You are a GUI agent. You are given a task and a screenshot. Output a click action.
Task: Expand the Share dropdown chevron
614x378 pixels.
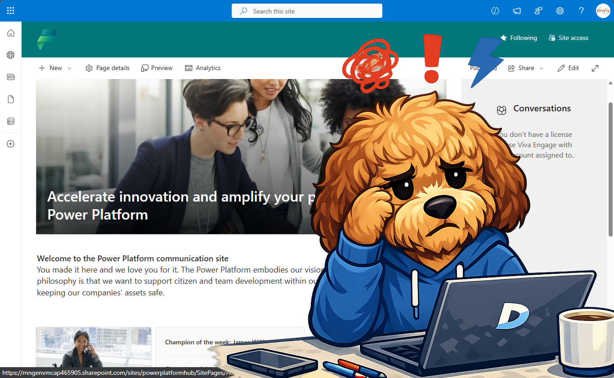tap(541, 68)
